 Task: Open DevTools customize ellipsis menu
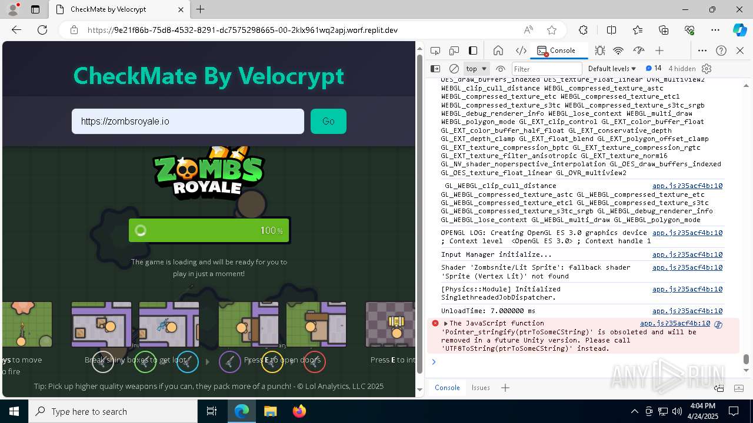coord(702,51)
